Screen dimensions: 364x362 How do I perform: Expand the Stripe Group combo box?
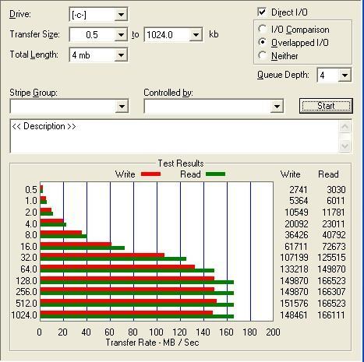(122, 107)
